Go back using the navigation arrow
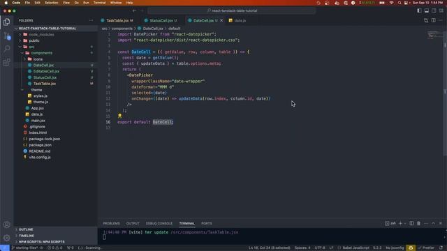The width and height of the screenshot is (447, 251). (x=134, y=11)
